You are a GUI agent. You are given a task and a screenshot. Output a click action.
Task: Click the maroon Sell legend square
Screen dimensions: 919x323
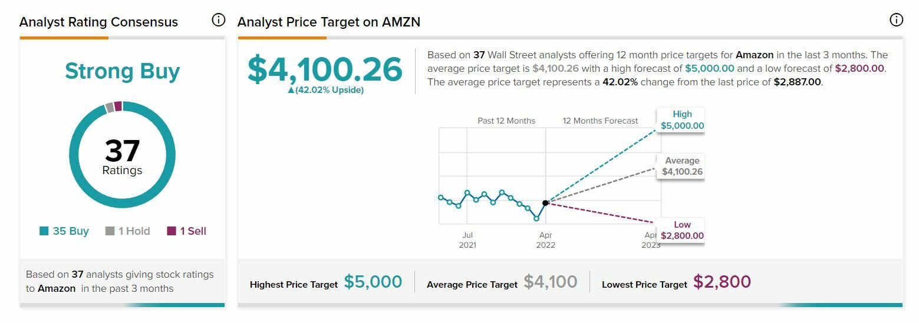172,231
